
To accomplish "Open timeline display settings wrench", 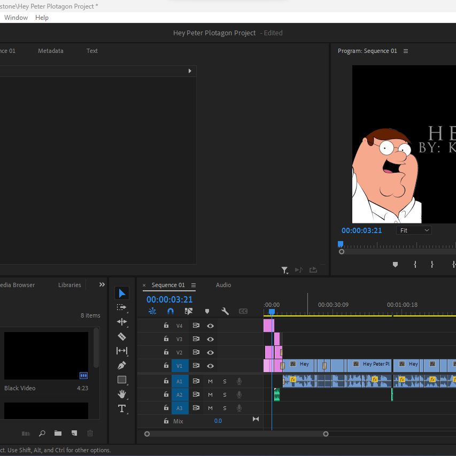I will pos(225,311).
